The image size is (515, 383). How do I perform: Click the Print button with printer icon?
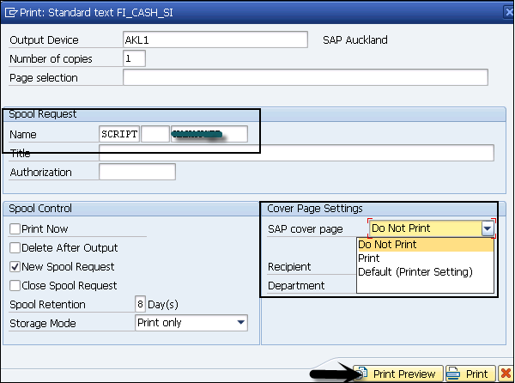tap(469, 374)
